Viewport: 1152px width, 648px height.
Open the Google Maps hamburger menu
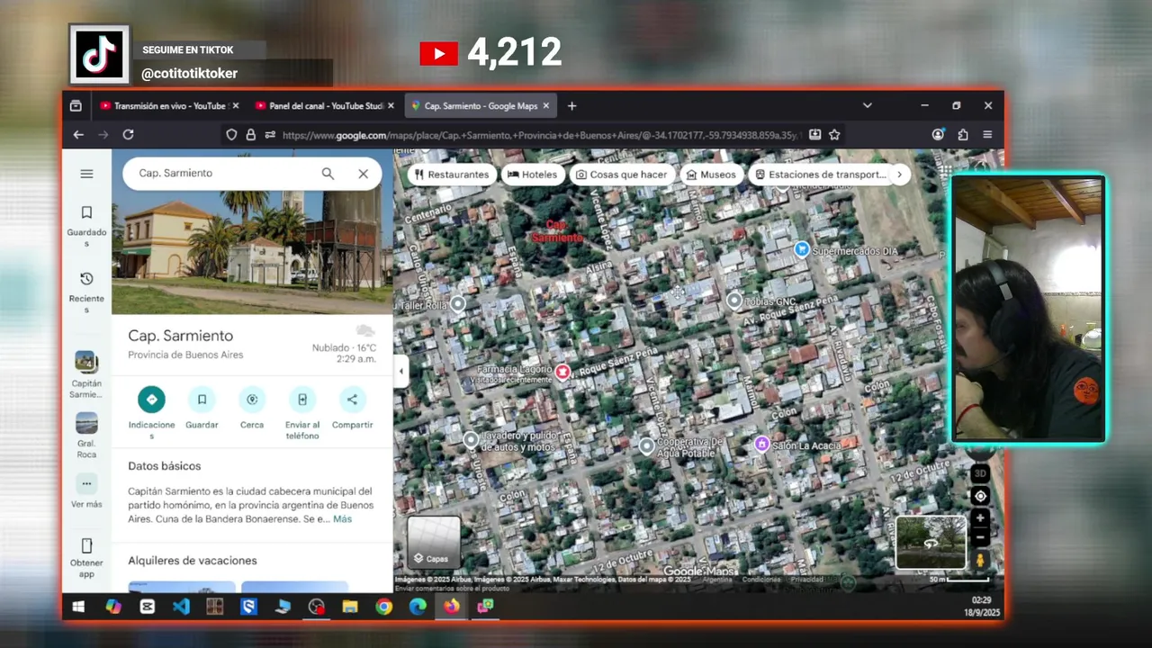tap(86, 174)
